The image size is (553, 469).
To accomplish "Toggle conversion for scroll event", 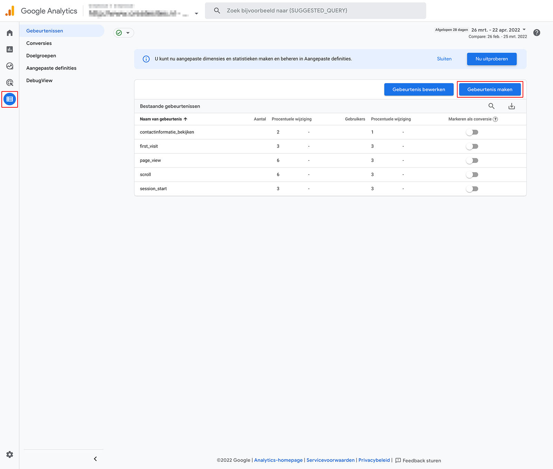I will point(472,175).
